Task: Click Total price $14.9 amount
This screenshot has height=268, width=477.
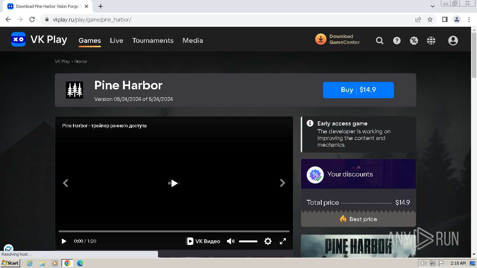Action: (402, 202)
